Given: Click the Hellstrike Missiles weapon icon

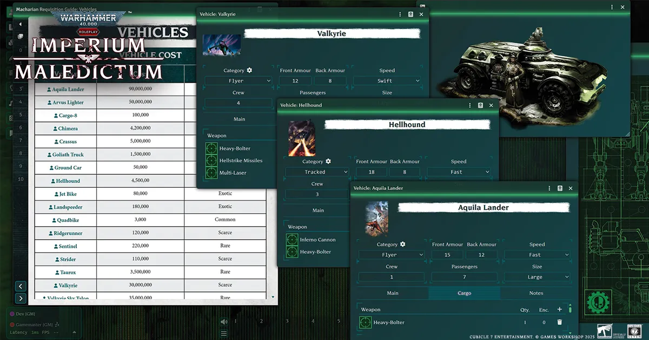Looking at the screenshot, I should pyautogui.click(x=211, y=161).
